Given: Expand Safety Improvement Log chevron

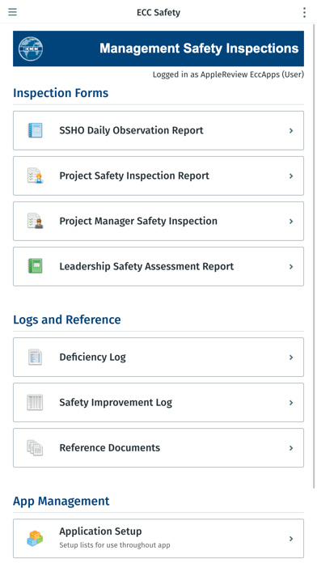Looking at the screenshot, I should tap(291, 403).
